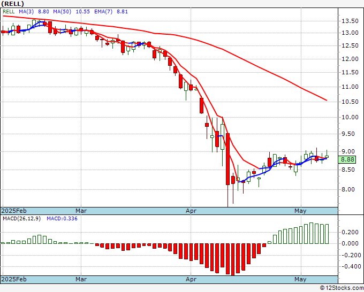Viewport: 364px width, 292px height.
Task: Click the tall red candlestick below 9.50
Action: pos(227,159)
